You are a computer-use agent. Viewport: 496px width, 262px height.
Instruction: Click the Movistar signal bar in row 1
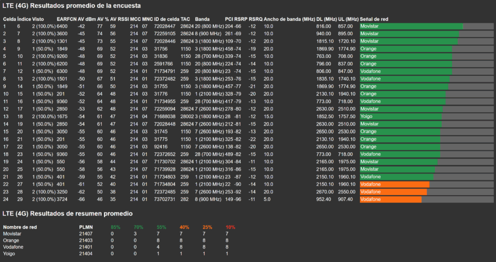[411, 26]
